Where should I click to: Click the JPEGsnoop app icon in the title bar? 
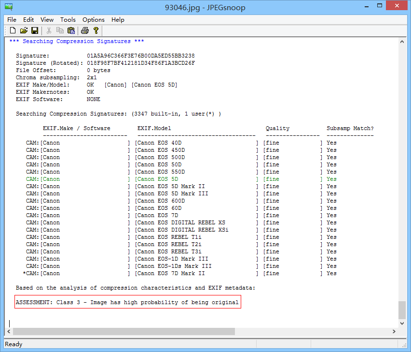pyautogui.click(x=9, y=7)
